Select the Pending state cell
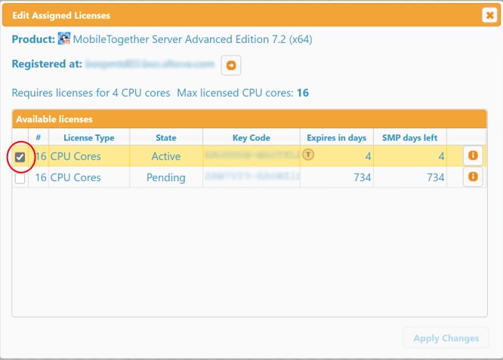The image size is (503, 360). pos(165,177)
